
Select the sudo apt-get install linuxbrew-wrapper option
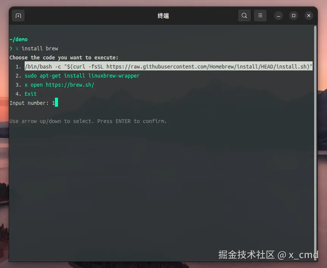click(x=82, y=76)
